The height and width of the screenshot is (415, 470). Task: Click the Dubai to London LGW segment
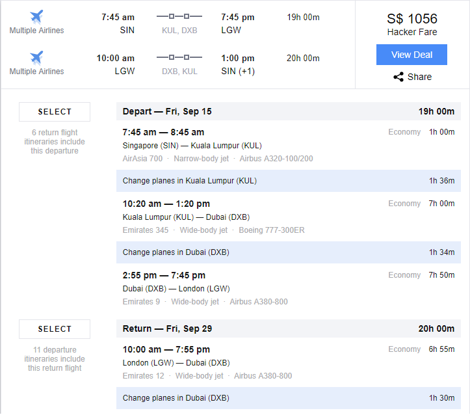click(x=289, y=288)
